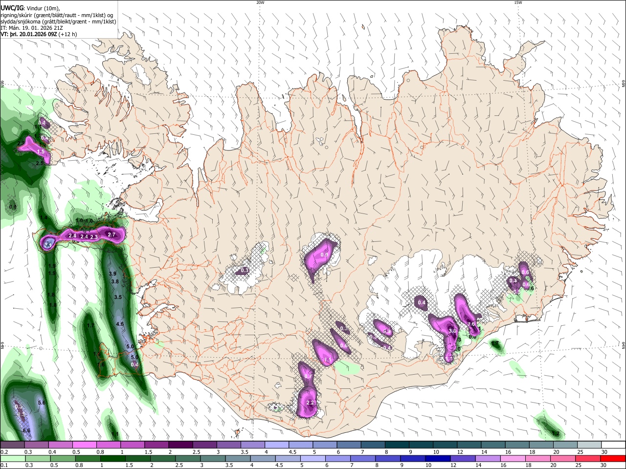Viewport: 626px width, 469px height.
Task: Click the 6.6 precipitation value on the map
Action: (26, 430)
